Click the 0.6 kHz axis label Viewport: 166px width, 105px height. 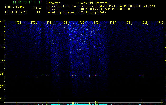pyautogui.click(x=2, y=100)
